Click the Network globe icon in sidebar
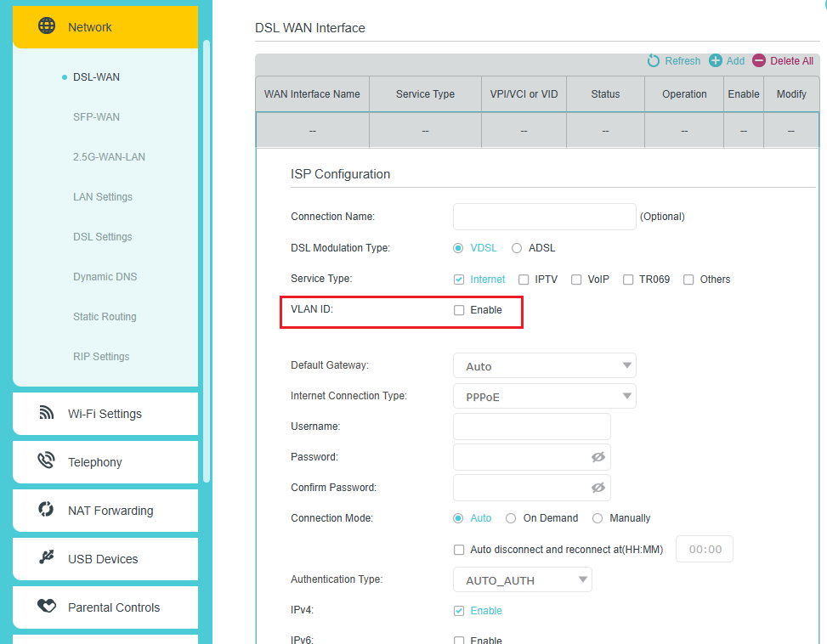This screenshot has height=644, width=827. point(48,26)
